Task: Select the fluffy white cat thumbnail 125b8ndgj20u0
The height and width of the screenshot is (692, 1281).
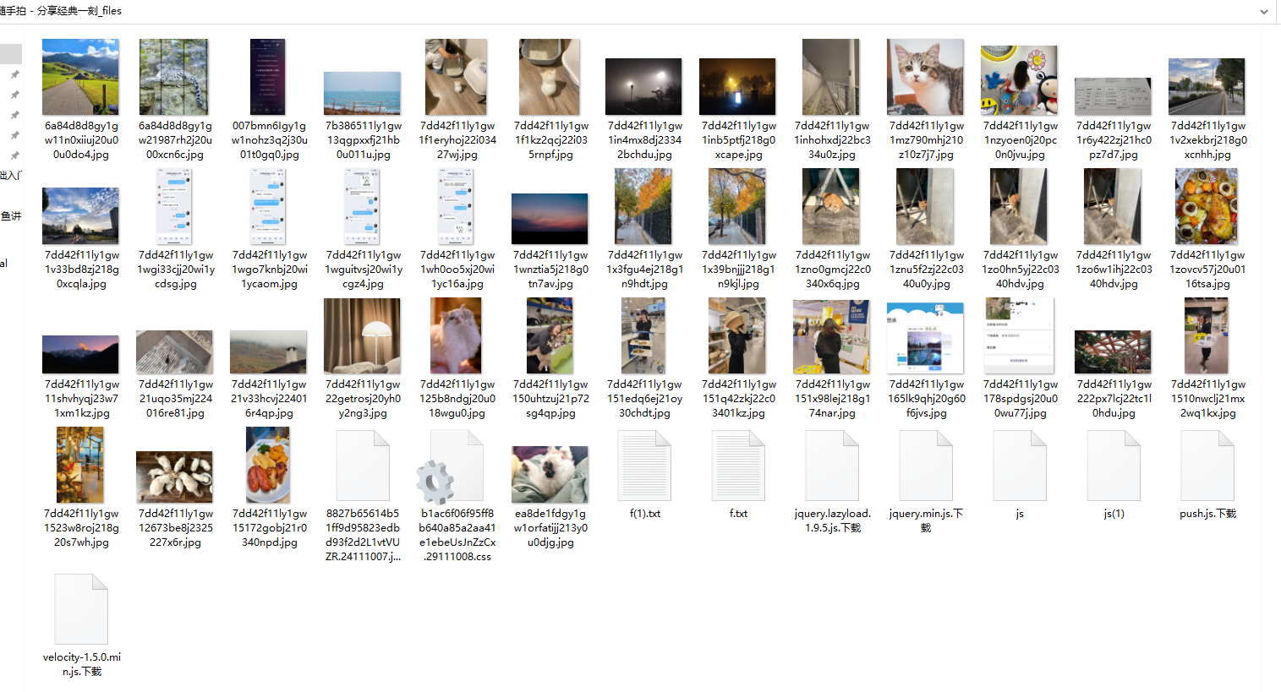Action: click(x=456, y=335)
